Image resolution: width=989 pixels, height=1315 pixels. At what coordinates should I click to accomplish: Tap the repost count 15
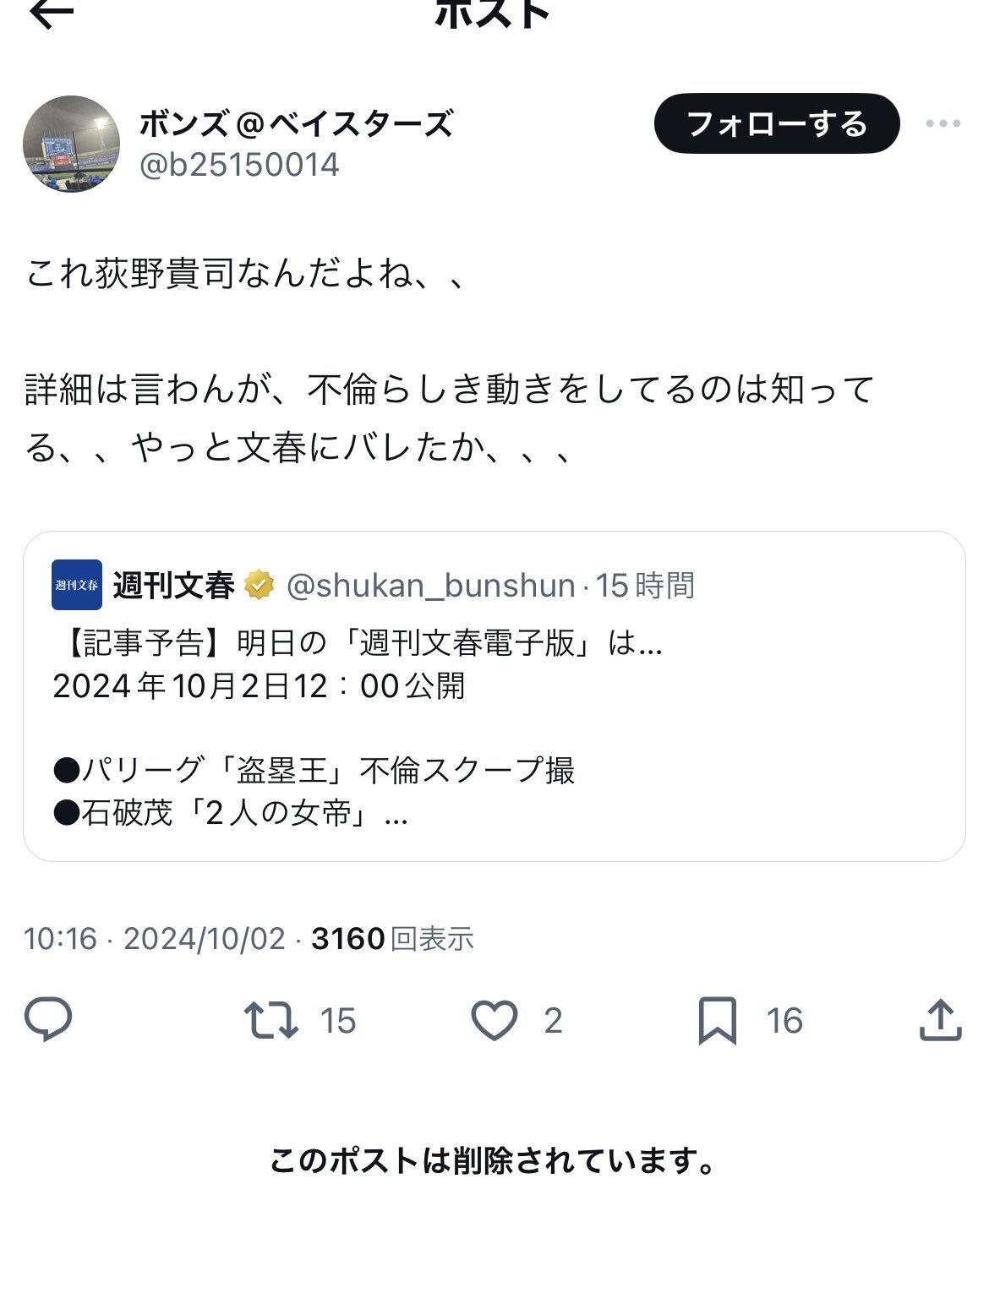[x=338, y=1021]
